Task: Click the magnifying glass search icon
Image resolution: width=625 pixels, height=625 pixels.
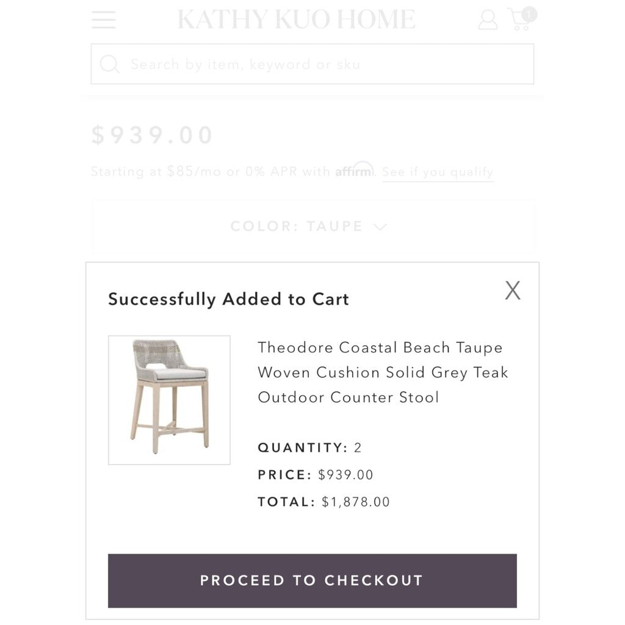Action: (110, 64)
